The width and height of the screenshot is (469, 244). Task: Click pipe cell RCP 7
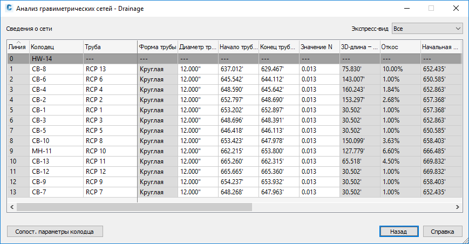tap(110, 192)
